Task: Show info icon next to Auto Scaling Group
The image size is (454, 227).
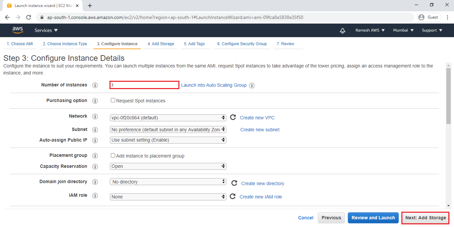Action: point(252,85)
